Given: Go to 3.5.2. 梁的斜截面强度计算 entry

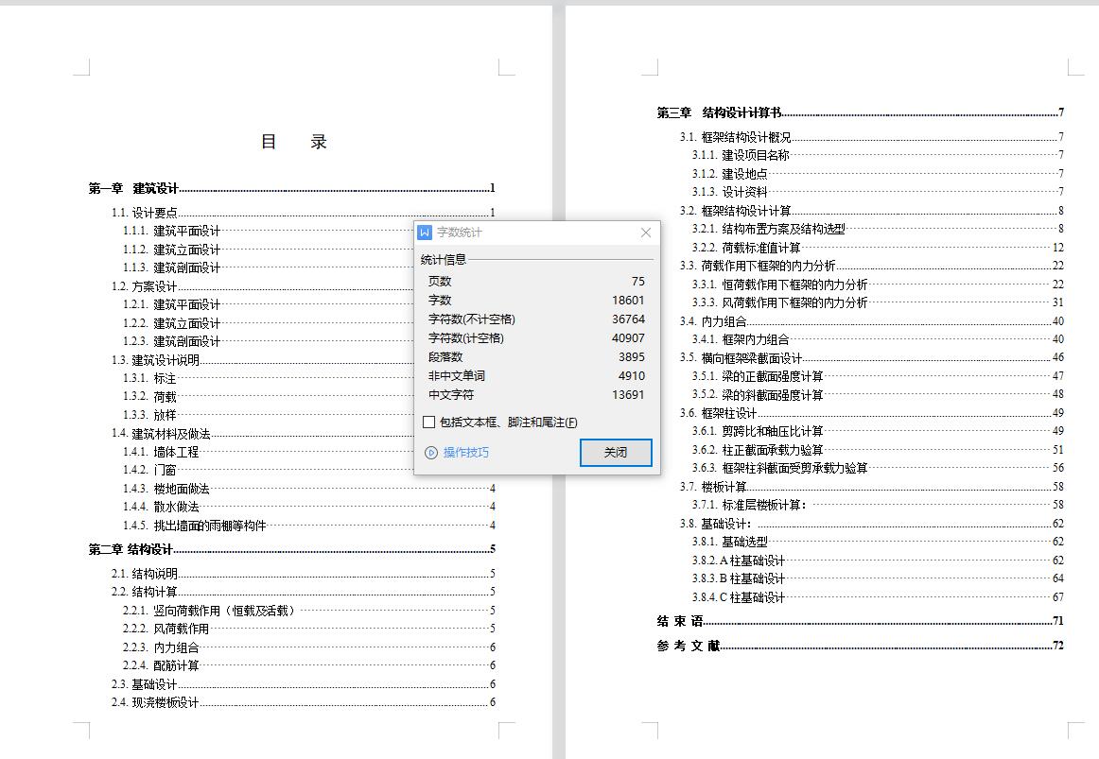Looking at the screenshot, I should 878,395.
